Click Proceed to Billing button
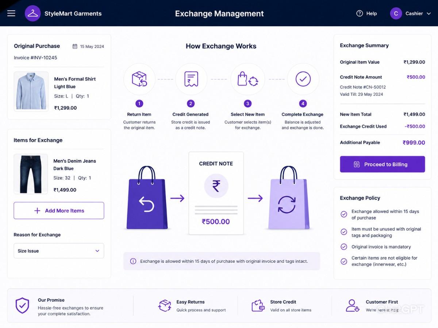 (x=383, y=164)
